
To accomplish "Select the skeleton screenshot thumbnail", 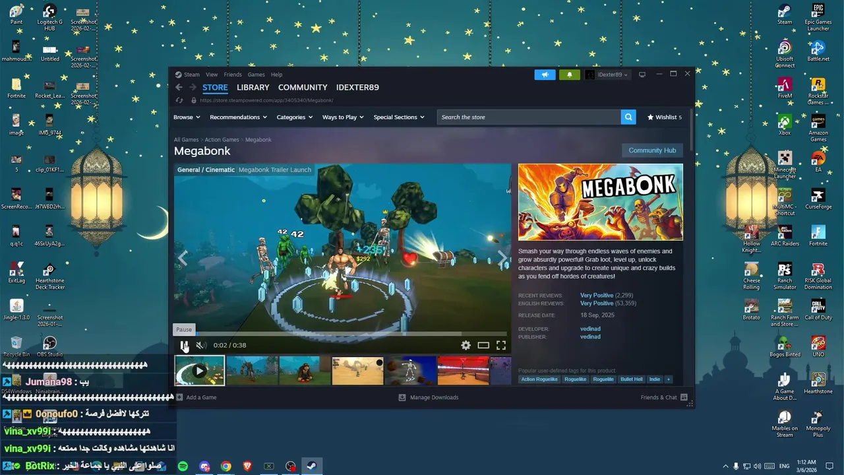I will coord(410,371).
